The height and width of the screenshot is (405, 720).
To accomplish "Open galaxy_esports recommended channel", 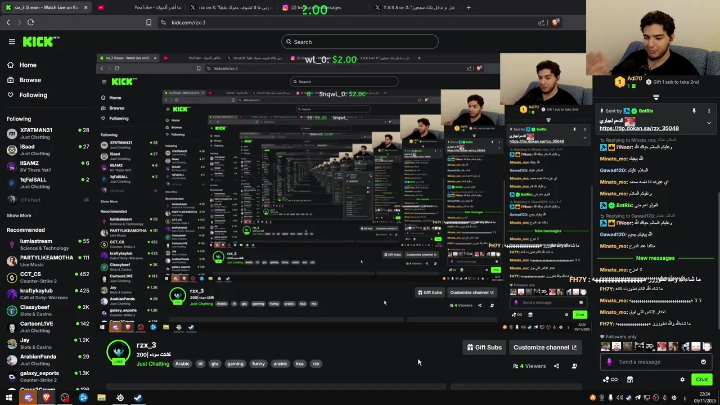I will click(48, 376).
